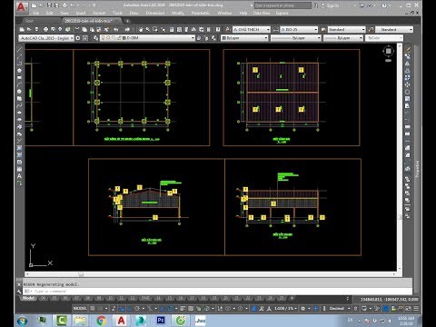This screenshot has height=327, width=436.
Task: Click the Redo arrow in Standard toolbar
Action: pyautogui.click(x=127, y=29)
